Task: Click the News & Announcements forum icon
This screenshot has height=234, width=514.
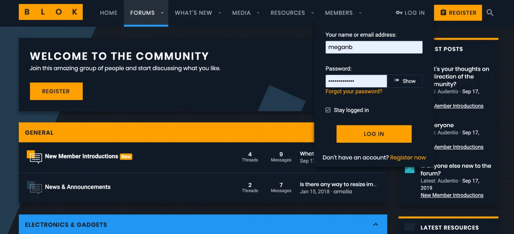Action: click(x=35, y=187)
